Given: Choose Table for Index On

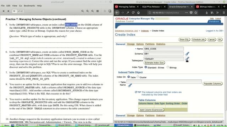Looking at the screenshot, I should (128, 77).
